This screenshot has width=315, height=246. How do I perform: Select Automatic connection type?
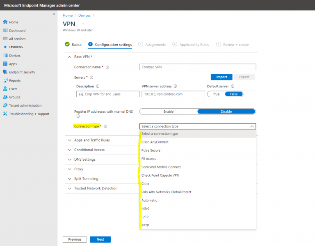[x=198, y=200]
